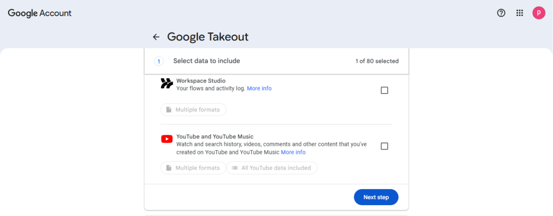Click 'Your flows and activity log.' description
Screen dimensions: 553x216
tap(211, 88)
